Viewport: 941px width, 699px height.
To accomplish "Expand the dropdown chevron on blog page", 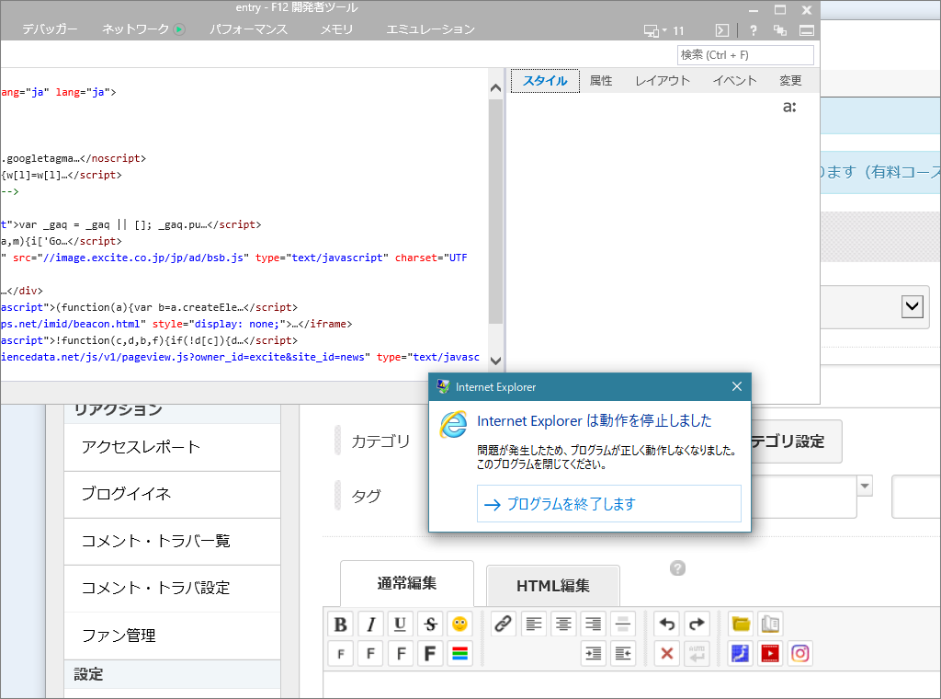I will tap(913, 307).
